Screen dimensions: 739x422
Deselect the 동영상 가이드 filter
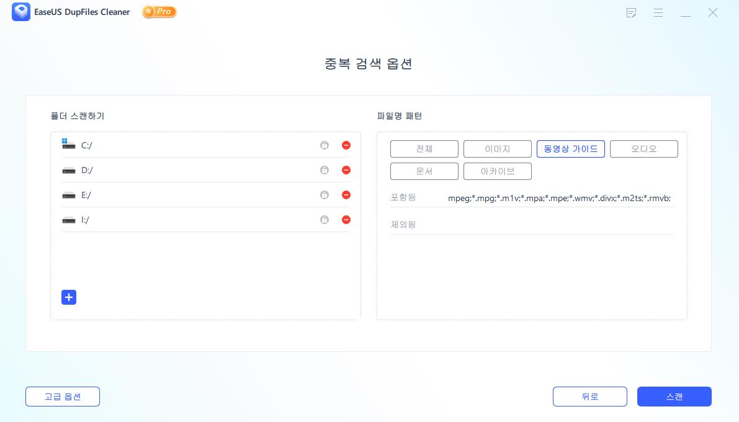coord(571,149)
